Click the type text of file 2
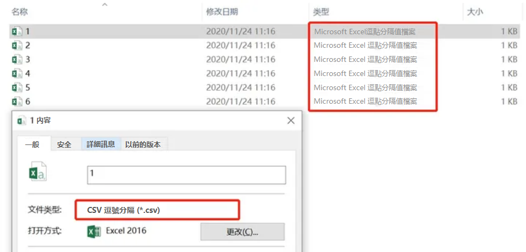This screenshot has width=526, height=252. point(365,45)
